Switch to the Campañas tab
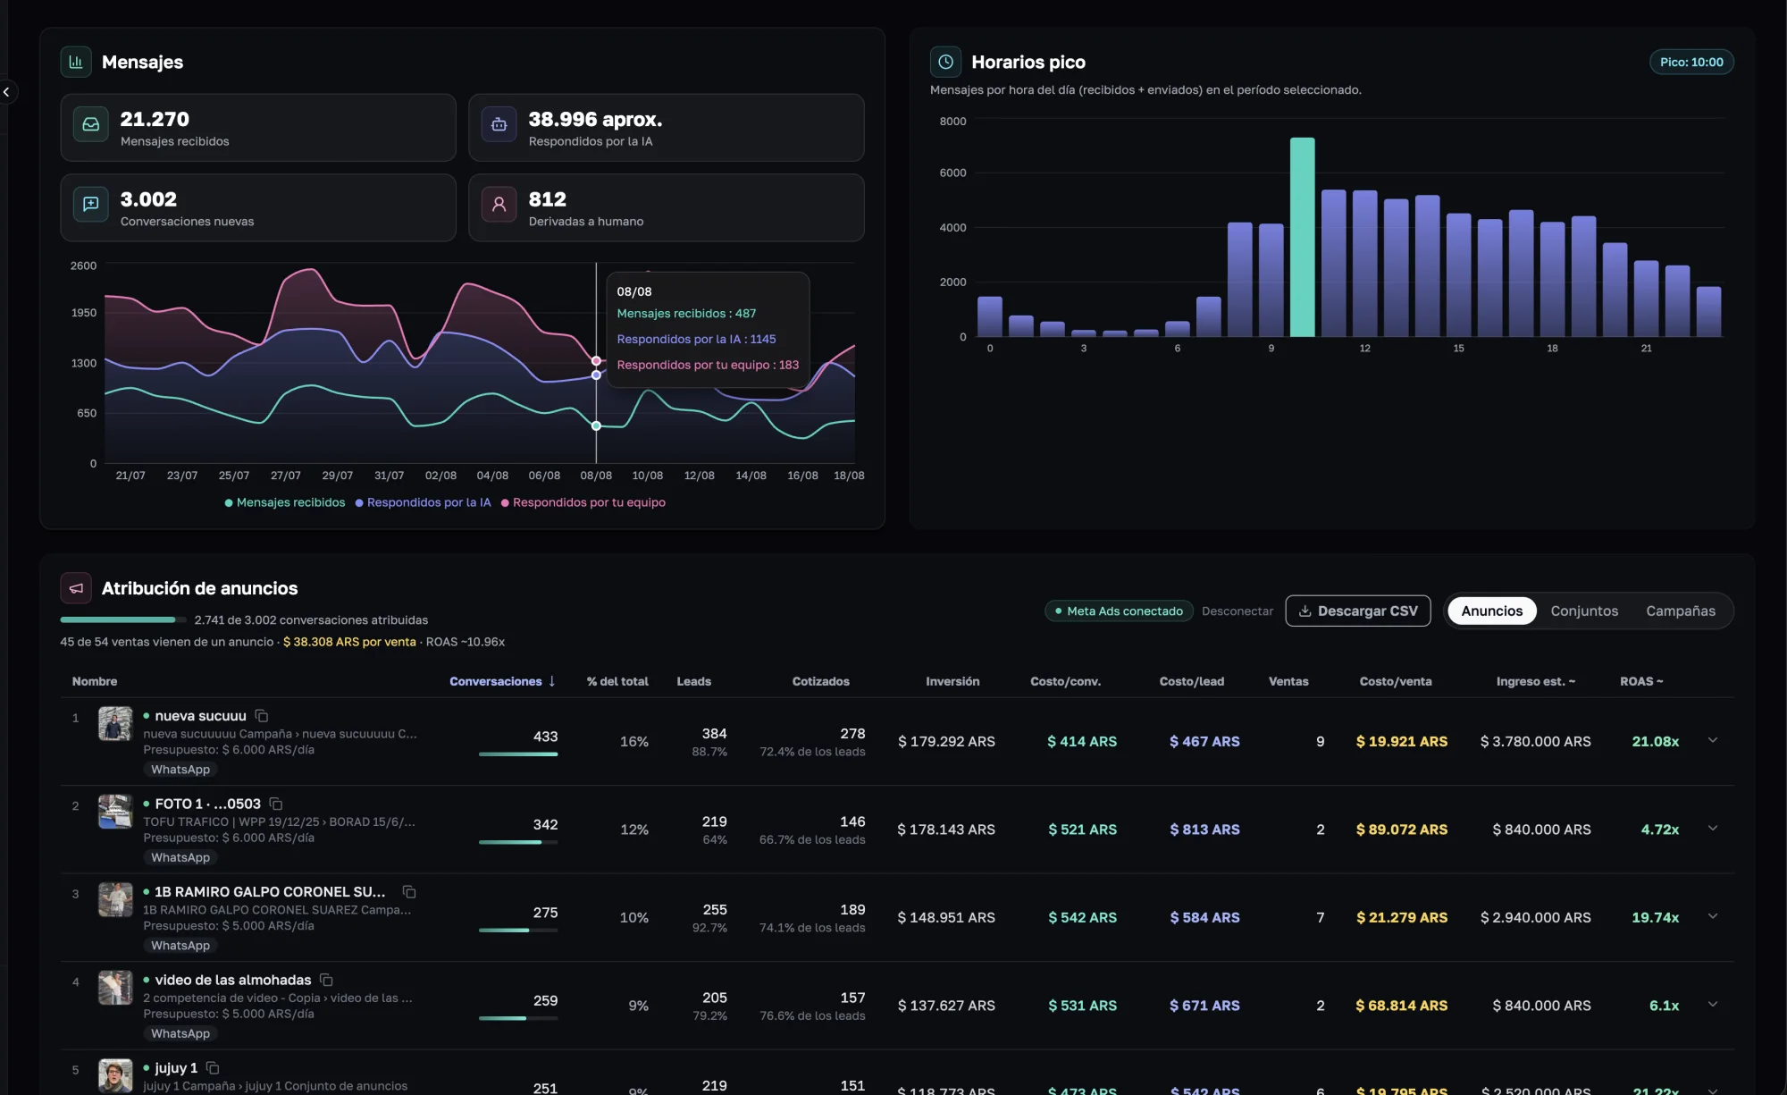1787x1095 pixels. point(1681,611)
